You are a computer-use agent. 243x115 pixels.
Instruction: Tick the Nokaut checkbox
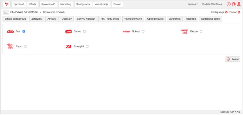tap(143, 31)
